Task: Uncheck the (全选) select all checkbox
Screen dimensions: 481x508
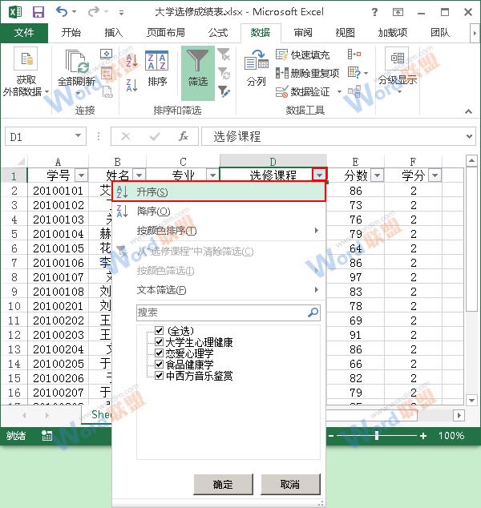Action: pyautogui.click(x=160, y=330)
